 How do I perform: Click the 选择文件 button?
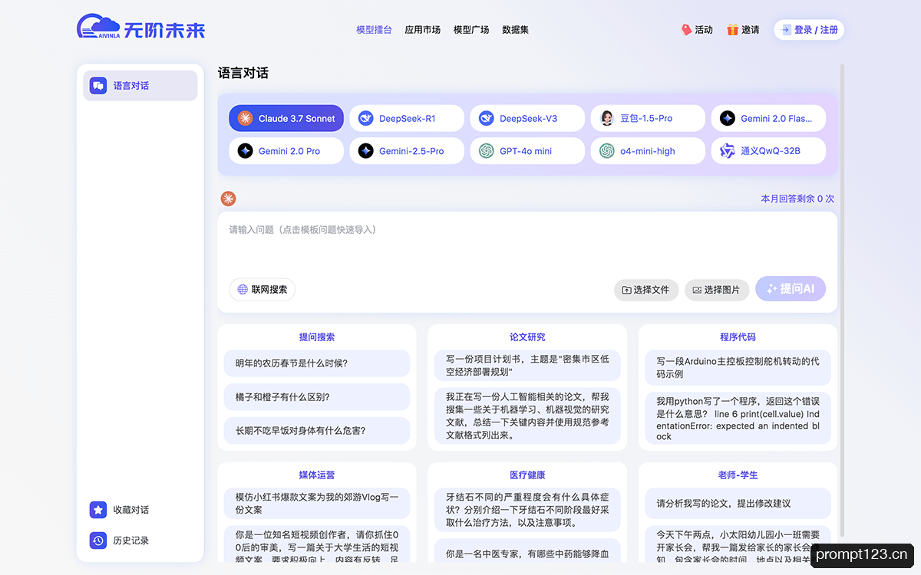[x=646, y=290]
